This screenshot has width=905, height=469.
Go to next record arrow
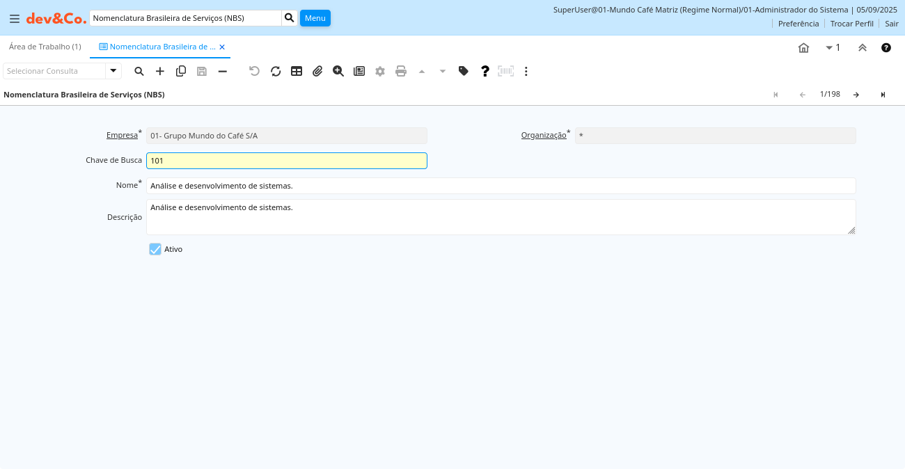856,95
